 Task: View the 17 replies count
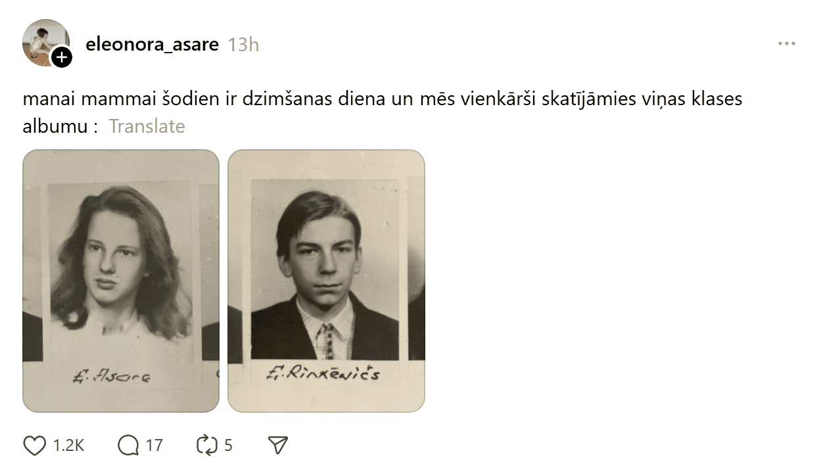click(154, 446)
